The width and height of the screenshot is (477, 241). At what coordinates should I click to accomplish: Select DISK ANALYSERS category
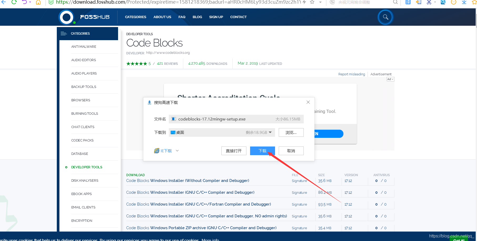point(85,180)
